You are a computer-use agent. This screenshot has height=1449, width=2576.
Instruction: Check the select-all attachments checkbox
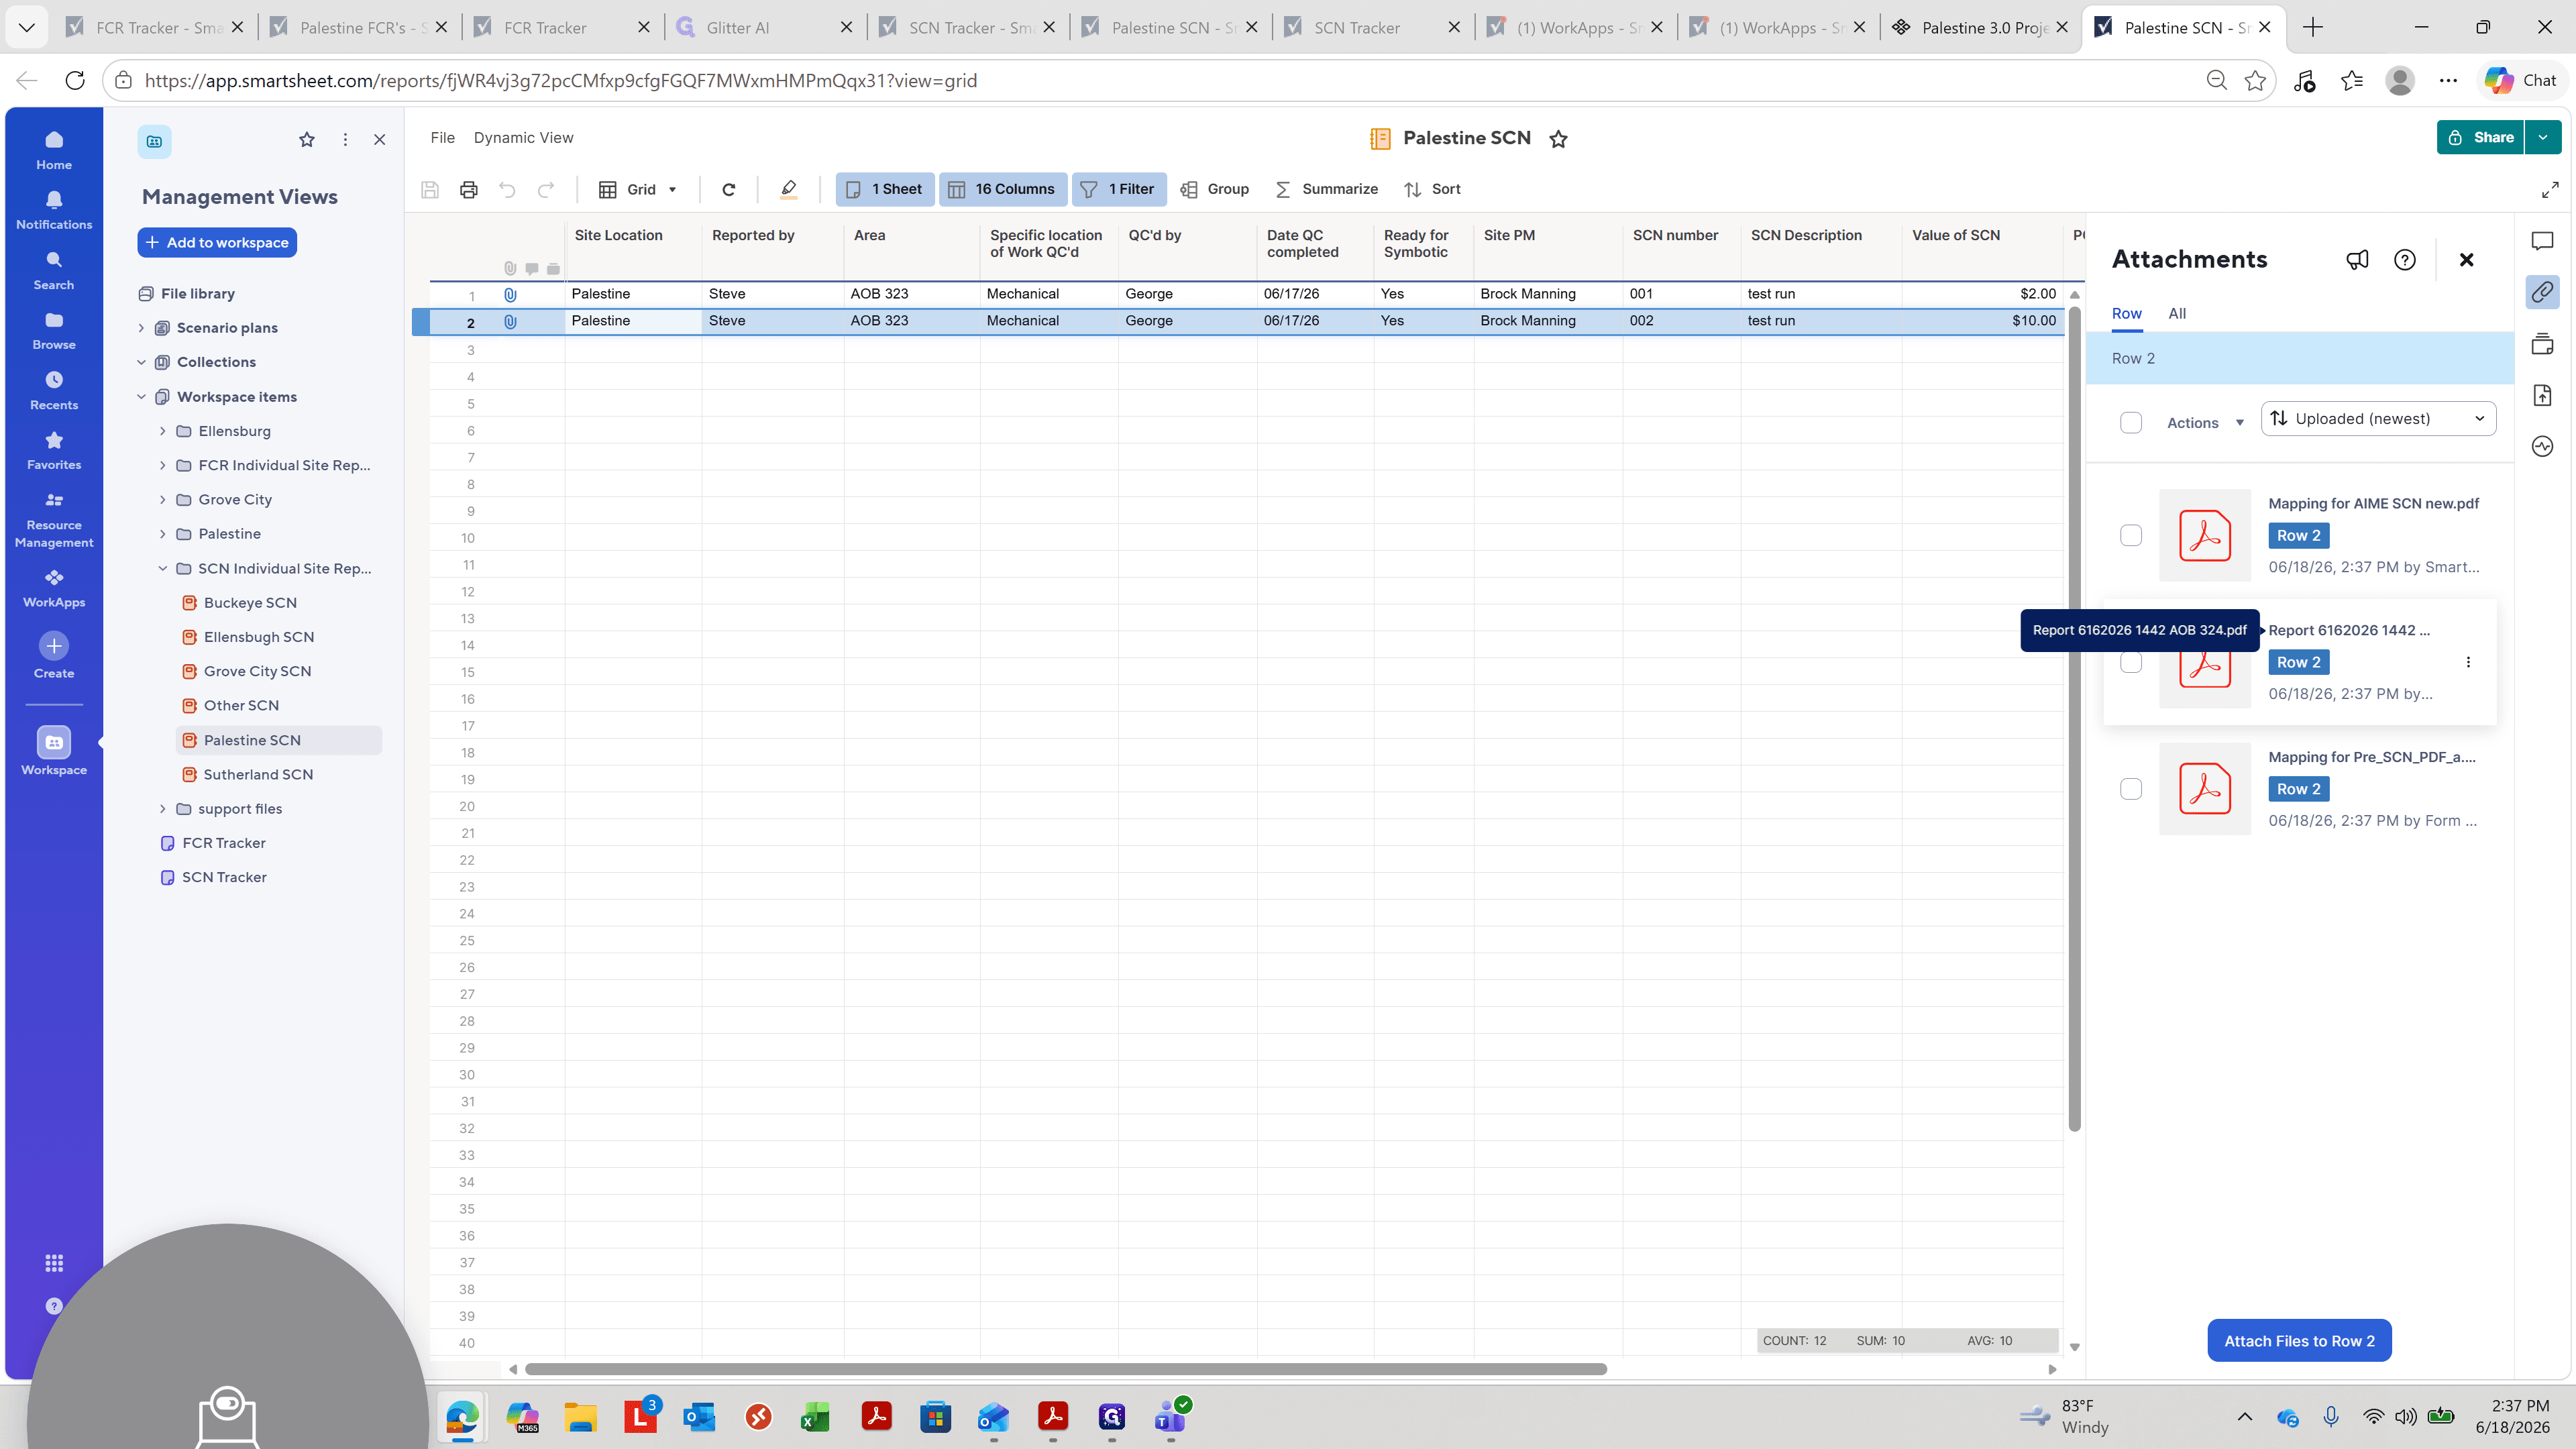pyautogui.click(x=2131, y=423)
